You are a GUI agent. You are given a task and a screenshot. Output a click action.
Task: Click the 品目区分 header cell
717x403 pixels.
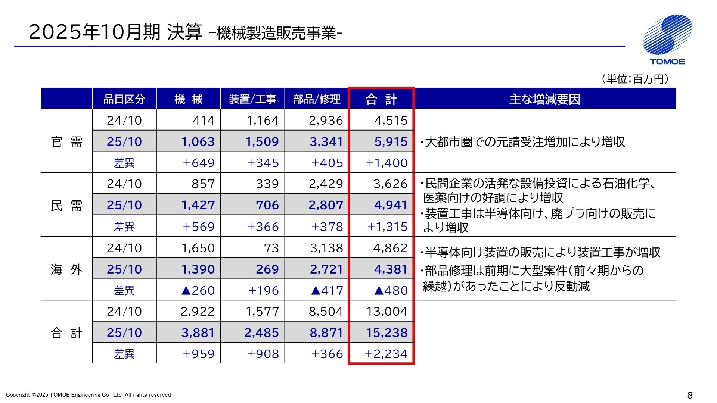[x=124, y=99]
